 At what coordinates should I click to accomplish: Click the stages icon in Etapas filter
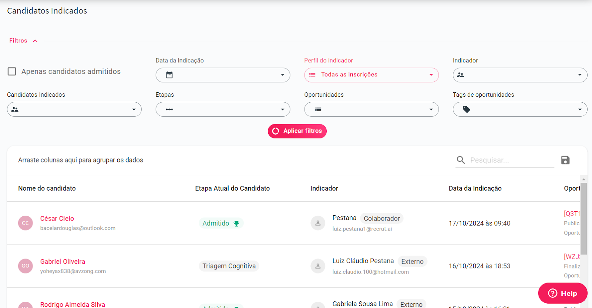coord(169,109)
